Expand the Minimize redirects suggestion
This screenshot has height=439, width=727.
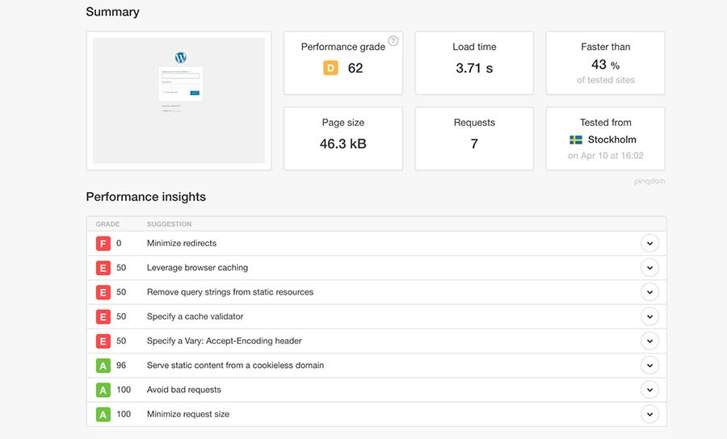click(649, 244)
